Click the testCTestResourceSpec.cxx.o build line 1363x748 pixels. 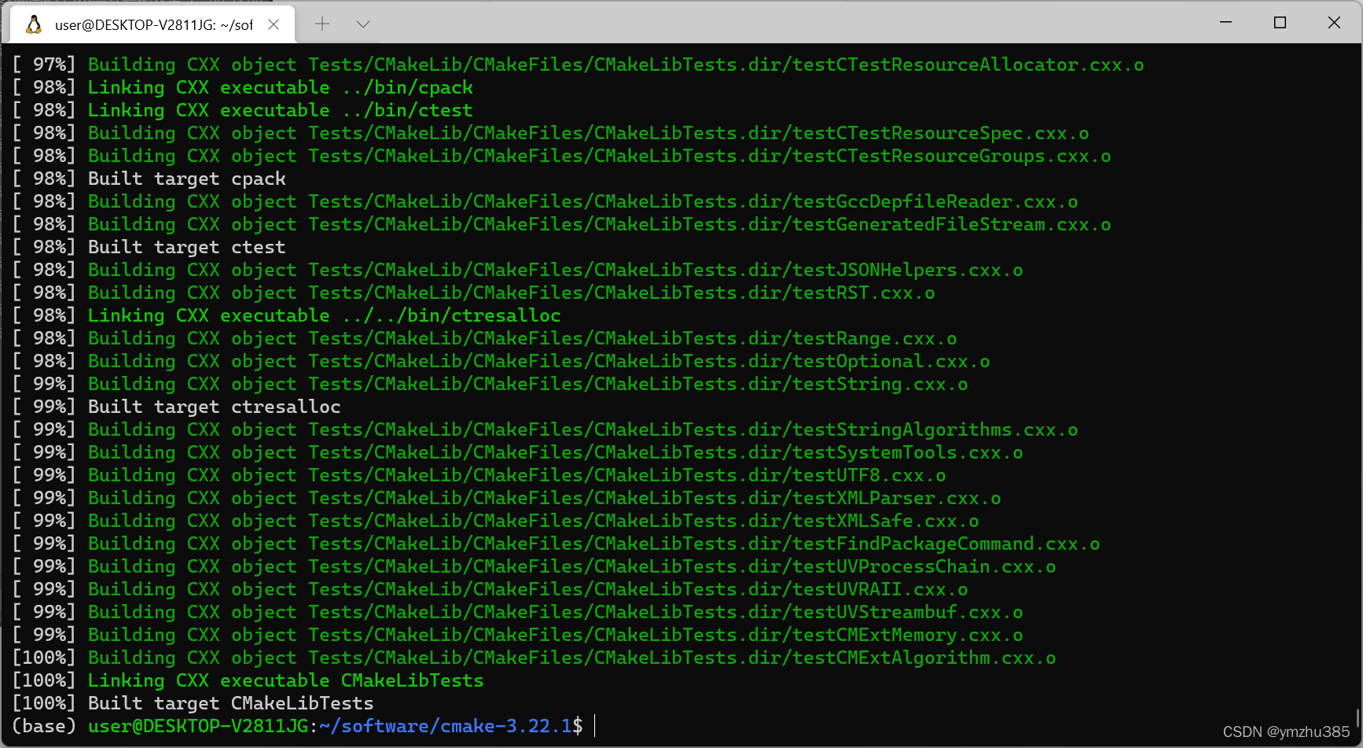coord(551,133)
